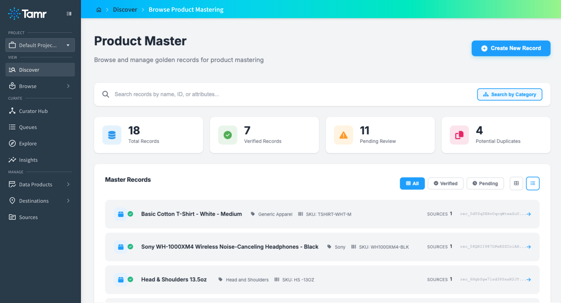Click the Total Records database icon
Screen dimensions: 561x303
click(x=112, y=135)
